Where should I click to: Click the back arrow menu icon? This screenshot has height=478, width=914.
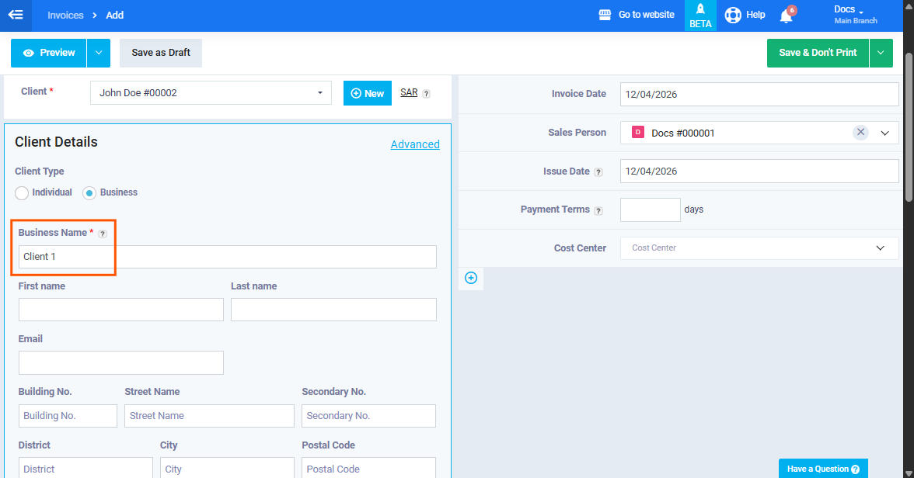pos(16,15)
